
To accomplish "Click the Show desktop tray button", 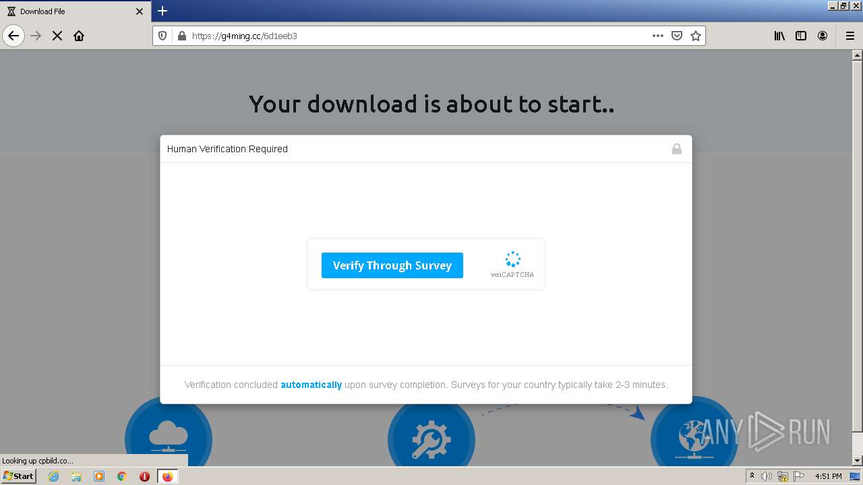I will click(855, 476).
